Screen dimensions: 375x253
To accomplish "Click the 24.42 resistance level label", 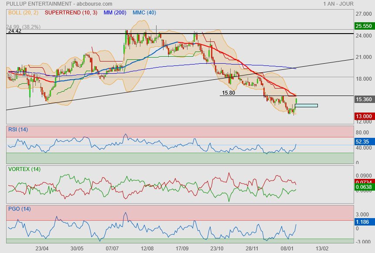I will click(15, 31).
